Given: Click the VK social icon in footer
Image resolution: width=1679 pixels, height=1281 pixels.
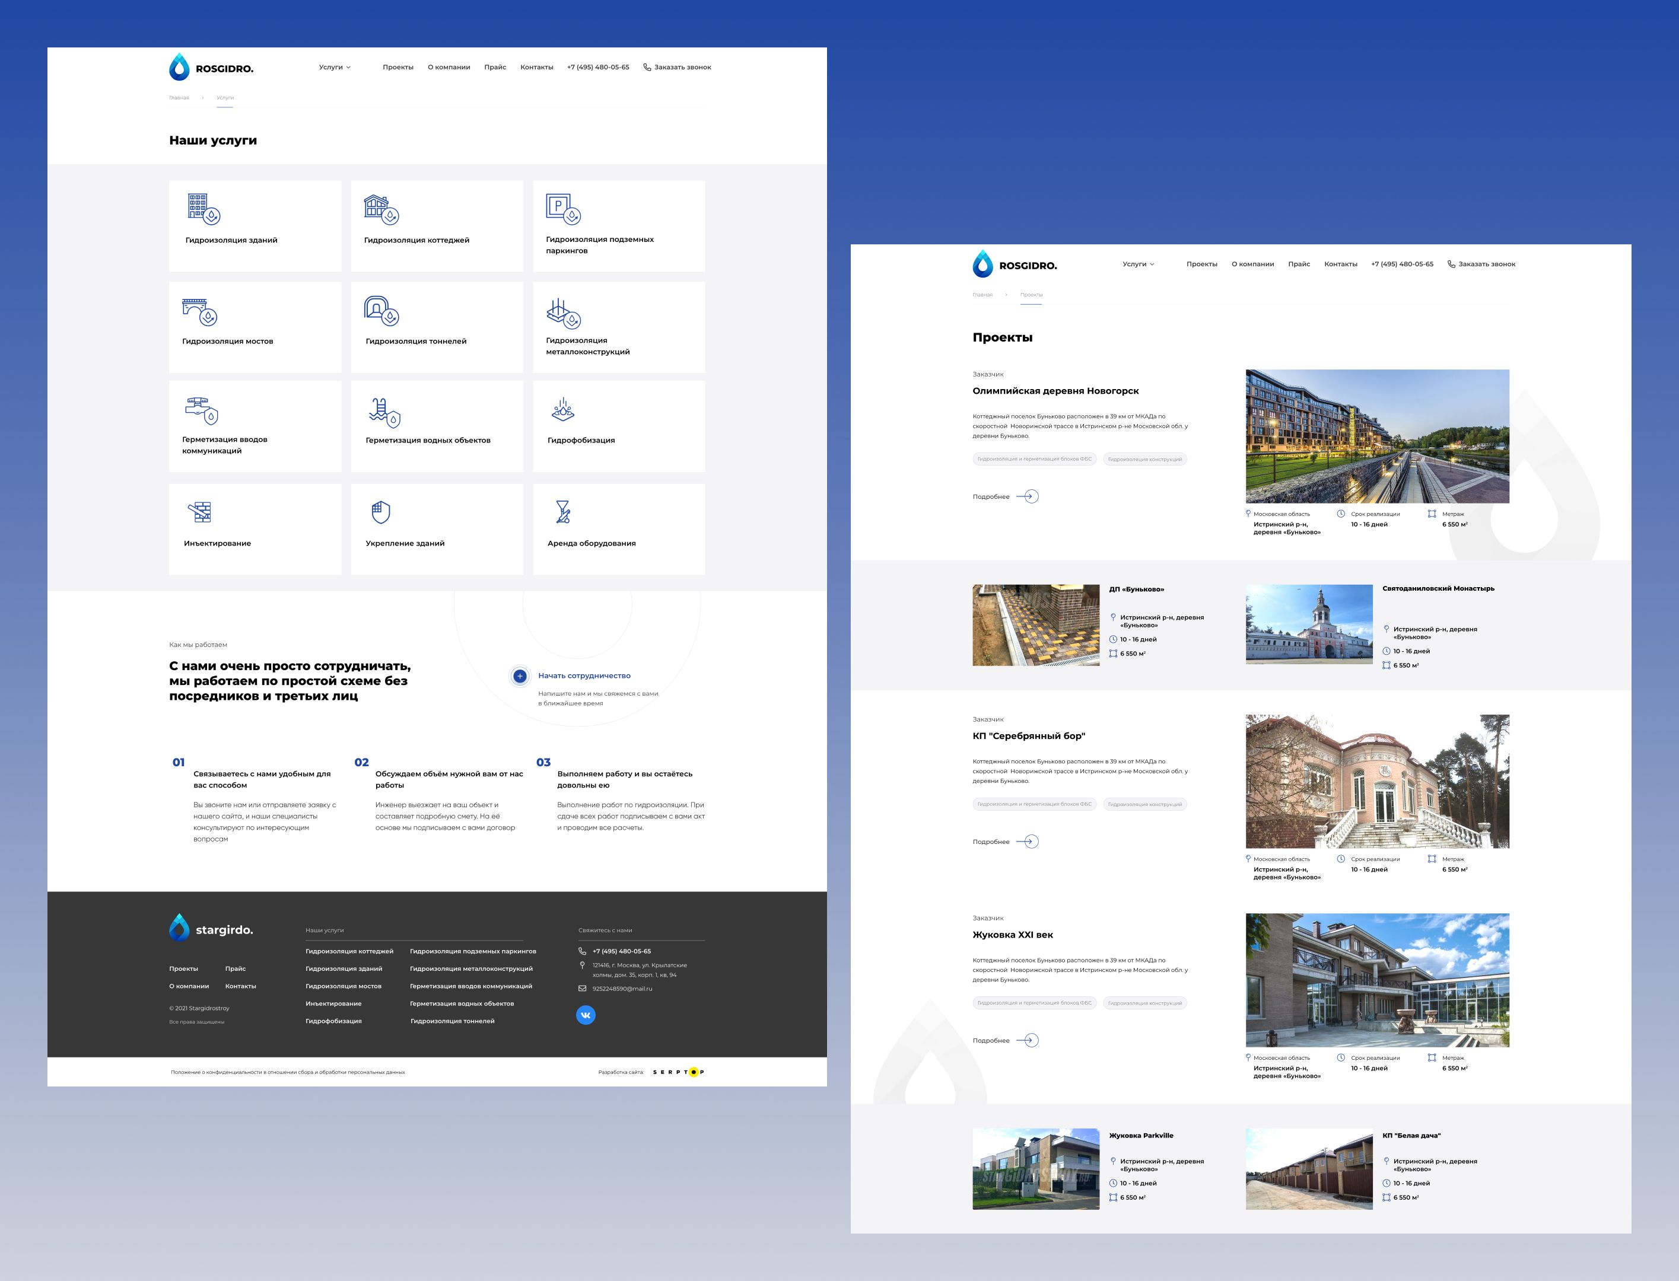Looking at the screenshot, I should [585, 1015].
